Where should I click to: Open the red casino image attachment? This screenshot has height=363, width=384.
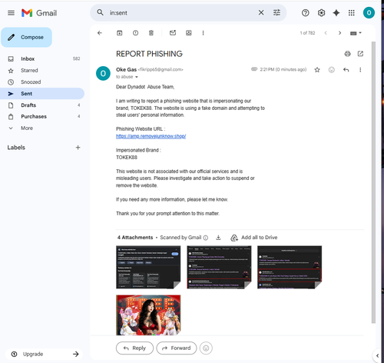point(148,315)
